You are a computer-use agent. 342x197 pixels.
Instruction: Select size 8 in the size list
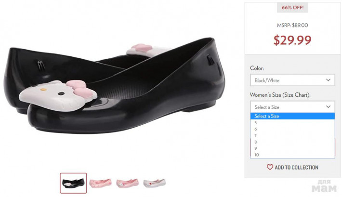pyautogui.click(x=256, y=142)
